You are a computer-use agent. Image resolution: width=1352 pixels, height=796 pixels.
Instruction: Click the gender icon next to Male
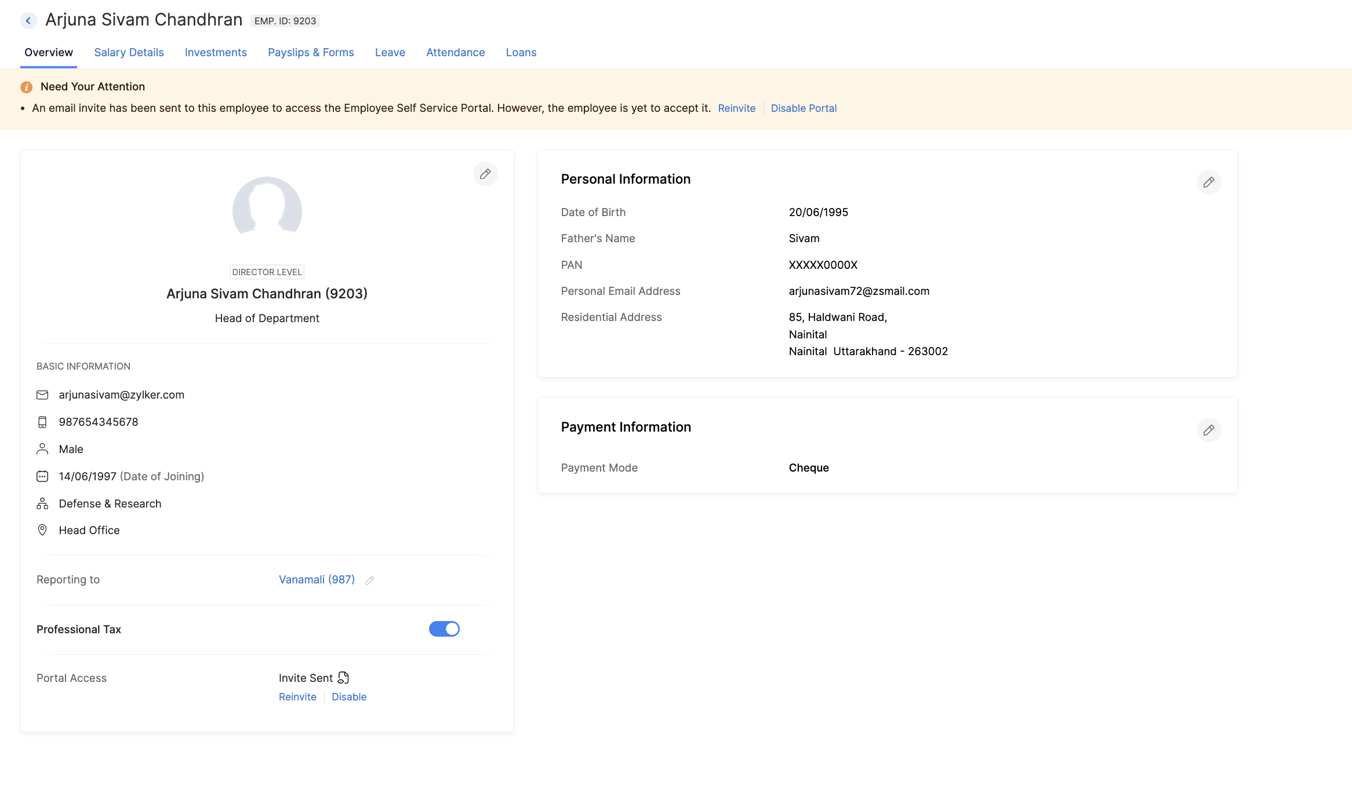(43, 448)
